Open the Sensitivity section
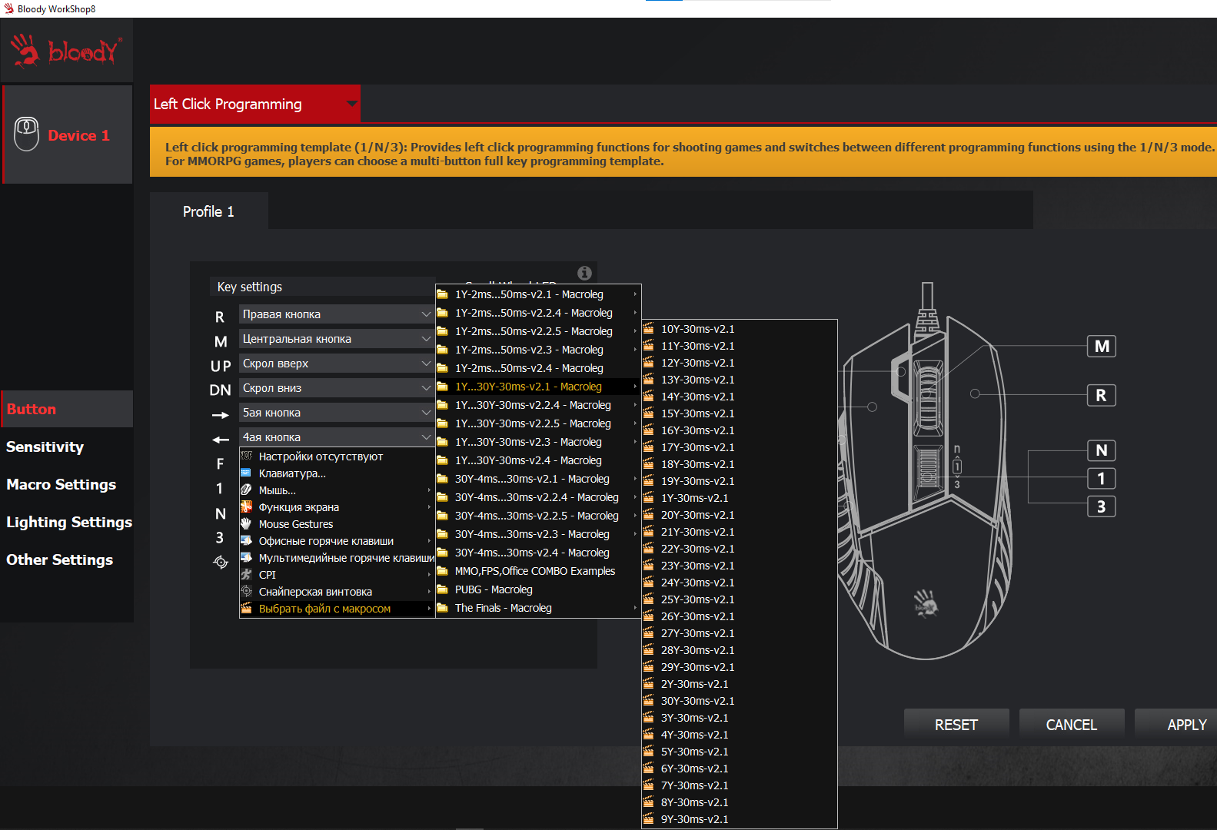1217x830 pixels. [x=45, y=447]
